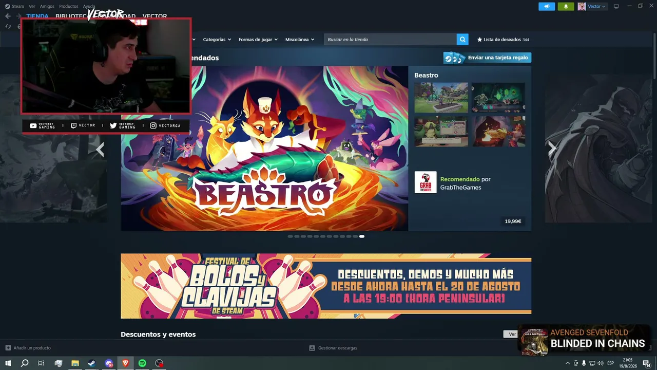The image size is (657, 370).
Task: Expand the Miscelánea dropdown
Action: (300, 40)
